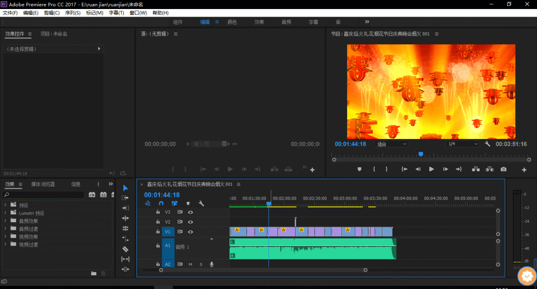Viewport: 537px width, 289px height.
Task: Switch to the 颜色 workspace
Action: point(232,22)
